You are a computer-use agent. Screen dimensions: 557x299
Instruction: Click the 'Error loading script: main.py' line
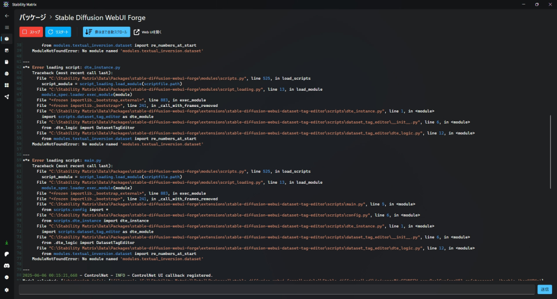[x=66, y=160]
